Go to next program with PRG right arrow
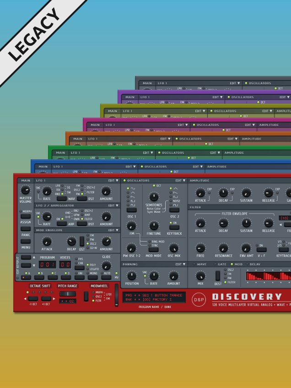 [139, 296]
